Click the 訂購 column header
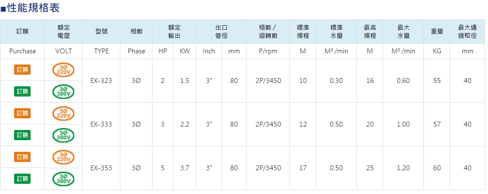This screenshot has height=194, width=488. tap(22, 32)
